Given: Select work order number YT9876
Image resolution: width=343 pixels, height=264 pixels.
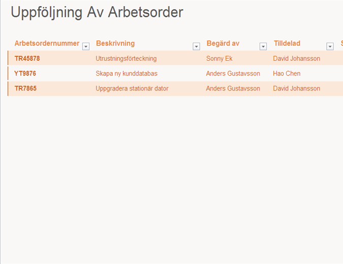Looking at the screenshot, I should 25,74.
